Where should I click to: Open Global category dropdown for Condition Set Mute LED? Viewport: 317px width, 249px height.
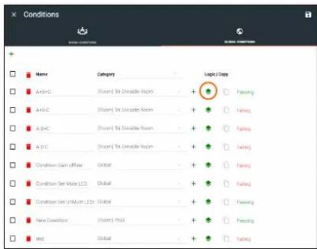139,184
